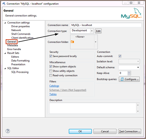
Task: Click the Test Connection button
Action: click(129, 131)
